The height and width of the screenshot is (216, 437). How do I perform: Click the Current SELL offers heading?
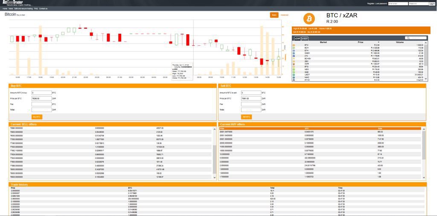pyautogui.click(x=23, y=124)
